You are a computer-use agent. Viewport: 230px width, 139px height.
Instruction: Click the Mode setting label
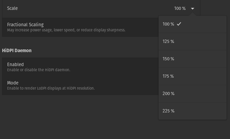(13, 83)
